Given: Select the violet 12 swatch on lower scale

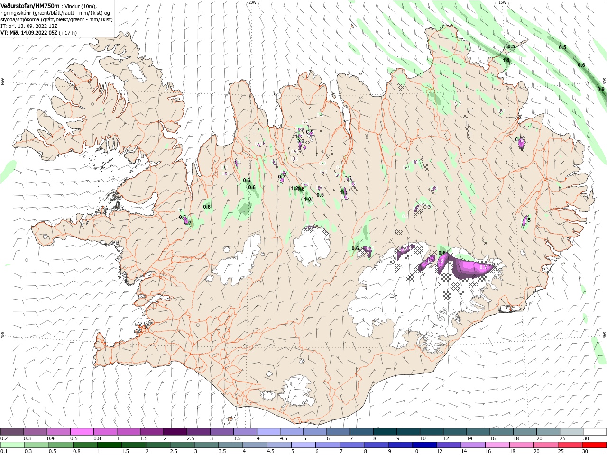Looking at the screenshot, I should click(x=448, y=445).
